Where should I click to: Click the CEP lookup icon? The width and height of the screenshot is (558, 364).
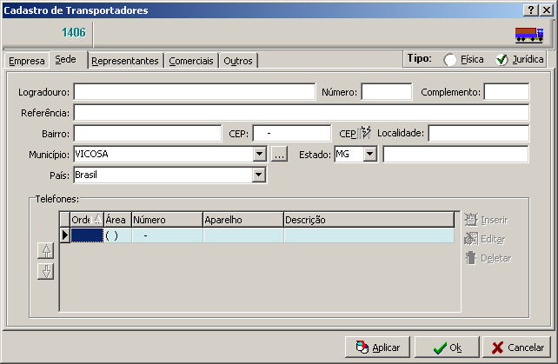click(363, 133)
